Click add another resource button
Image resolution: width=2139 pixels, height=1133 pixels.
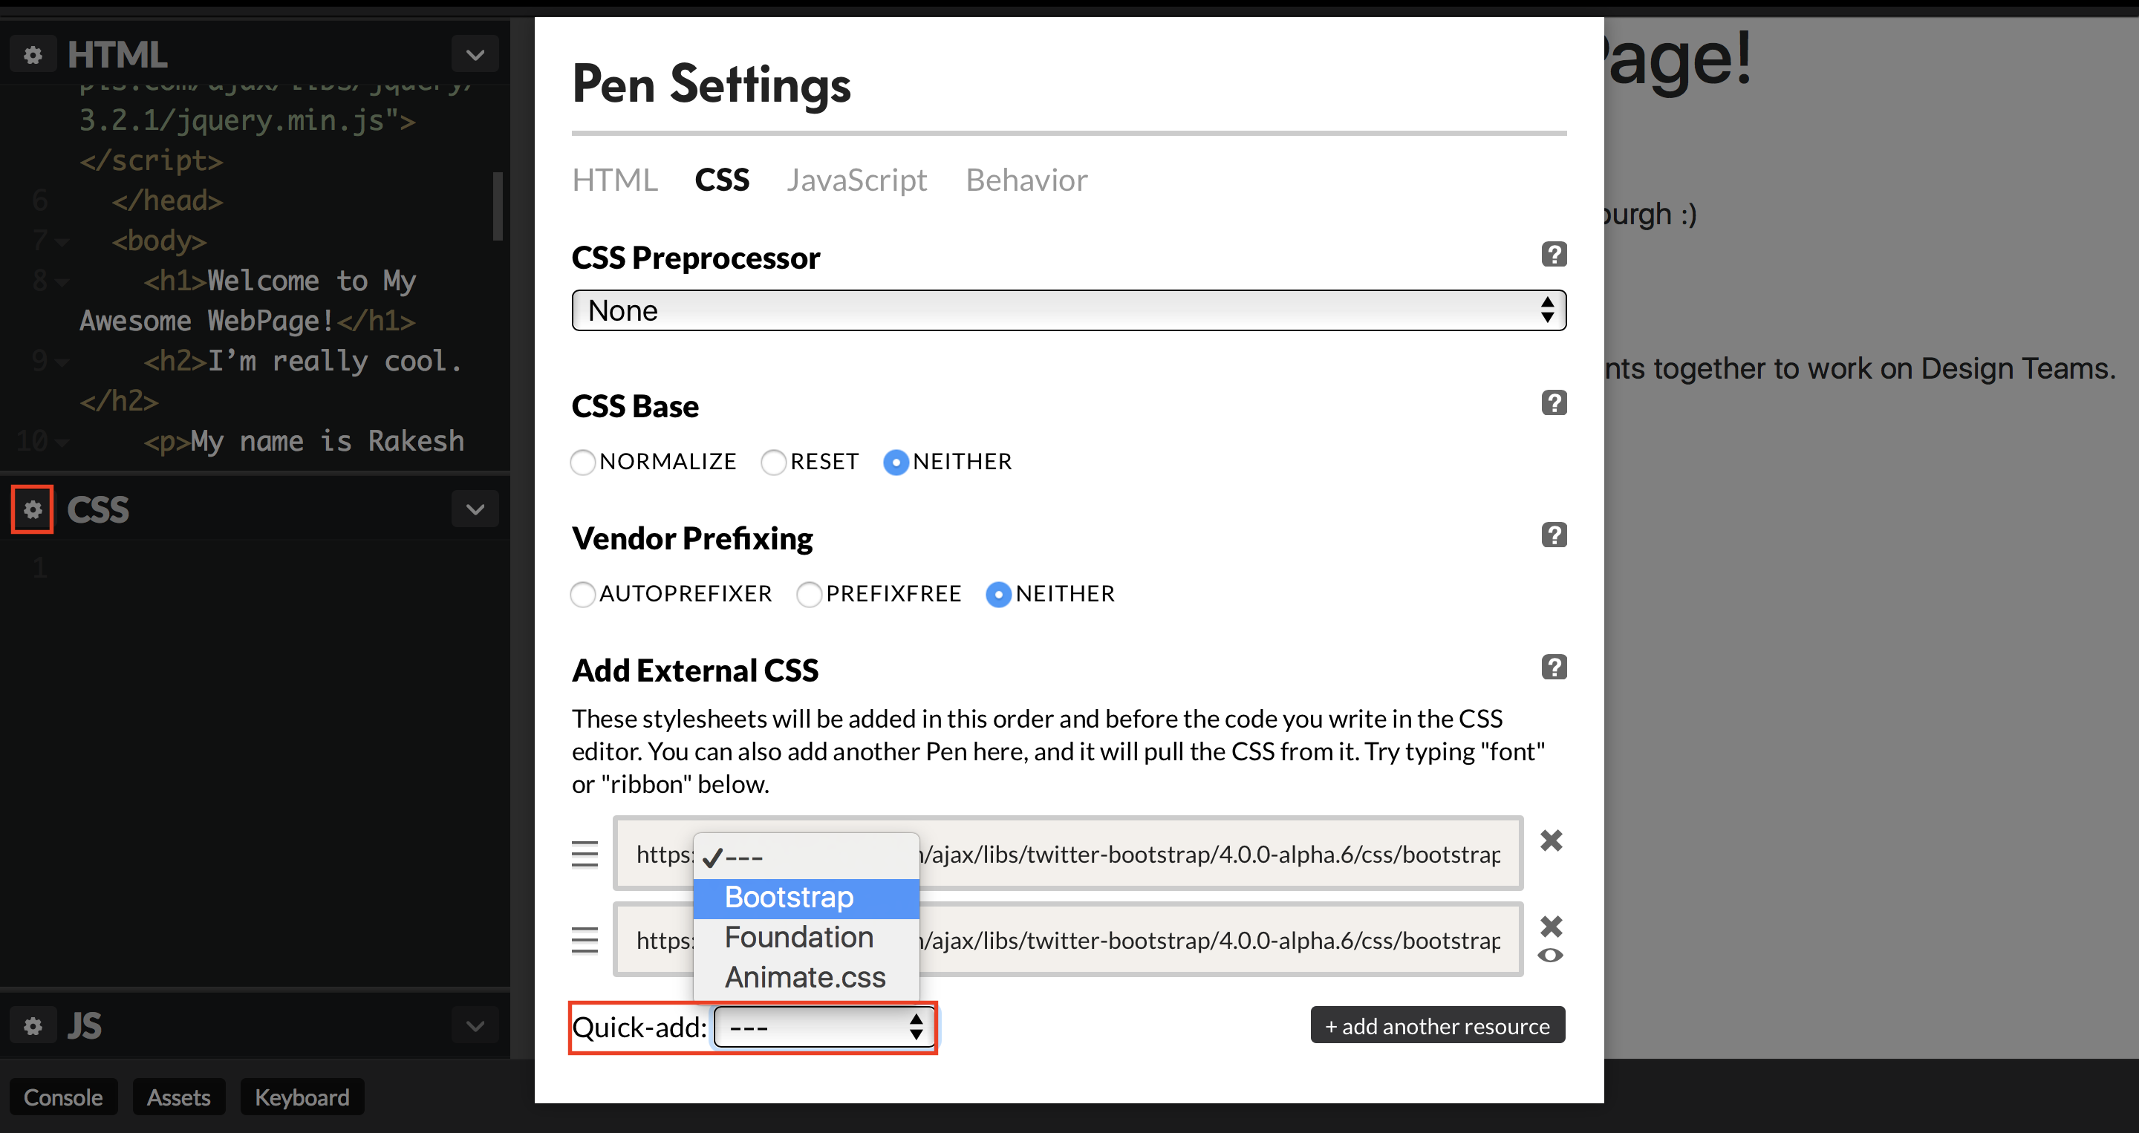click(1437, 1026)
